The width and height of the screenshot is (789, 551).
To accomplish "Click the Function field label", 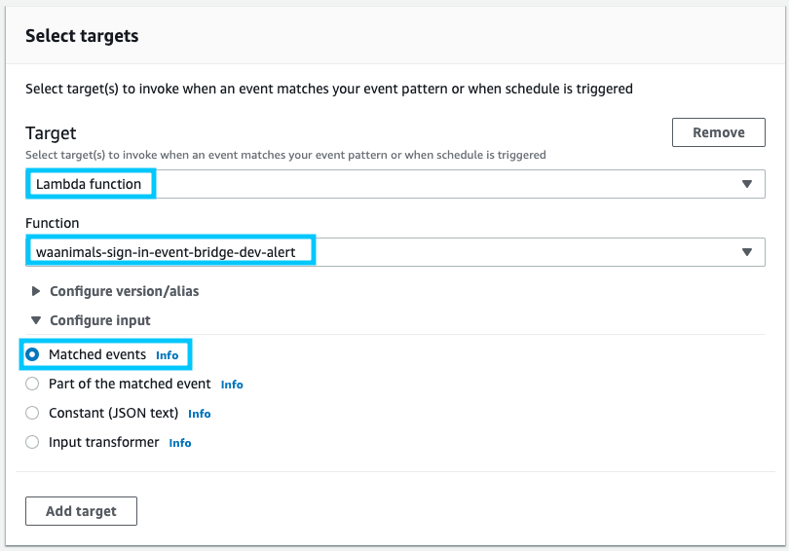I will pyautogui.click(x=53, y=223).
